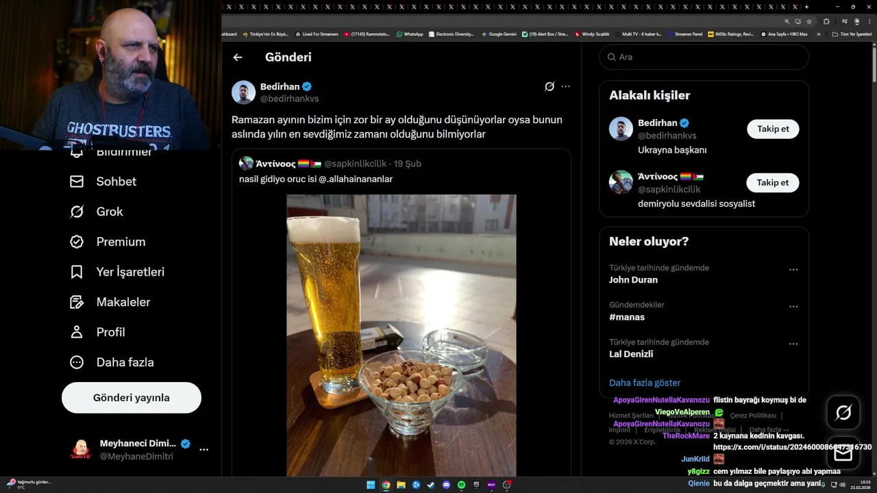Open Ana Sayfa • HBO Max bookmark
This screenshot has height=493, width=877.
pos(785,34)
